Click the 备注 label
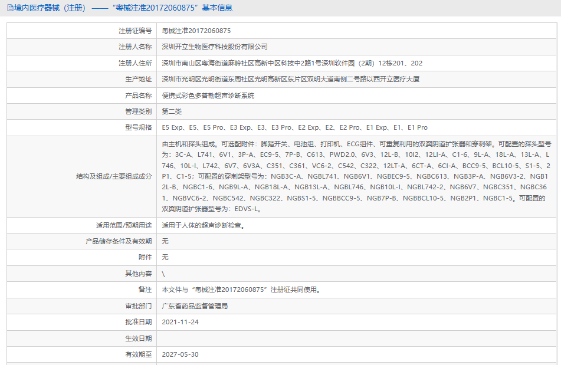This screenshot has width=561, height=365. tap(145, 290)
